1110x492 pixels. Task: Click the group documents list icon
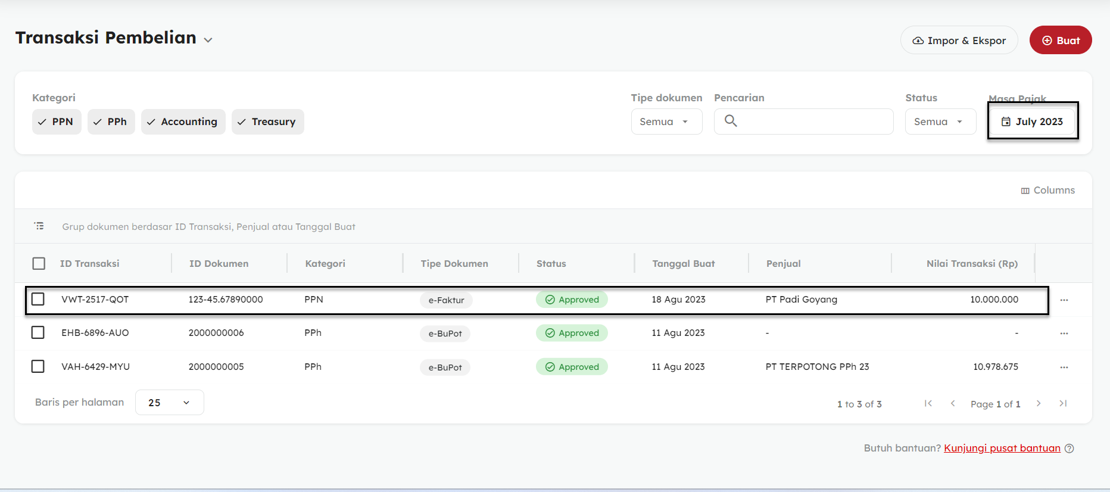coord(39,226)
